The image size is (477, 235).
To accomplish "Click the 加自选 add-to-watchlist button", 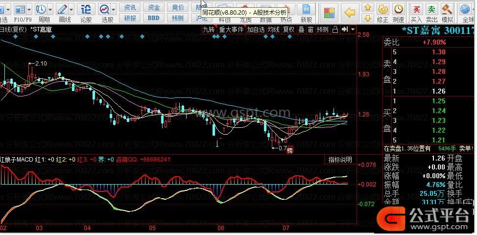I will pos(256,29).
